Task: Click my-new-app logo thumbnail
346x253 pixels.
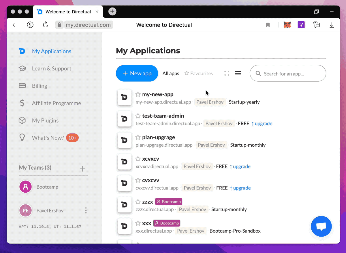Action: tap(125, 97)
